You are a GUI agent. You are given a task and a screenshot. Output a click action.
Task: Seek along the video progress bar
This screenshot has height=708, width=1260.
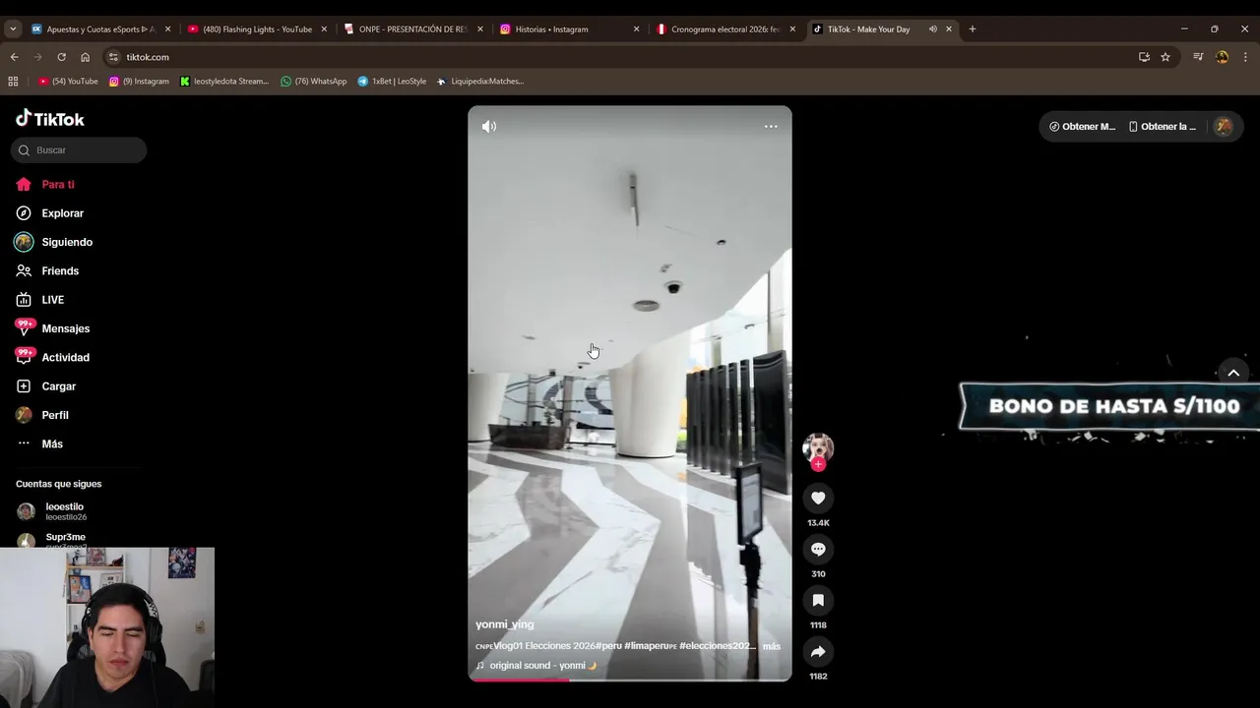pos(630,679)
